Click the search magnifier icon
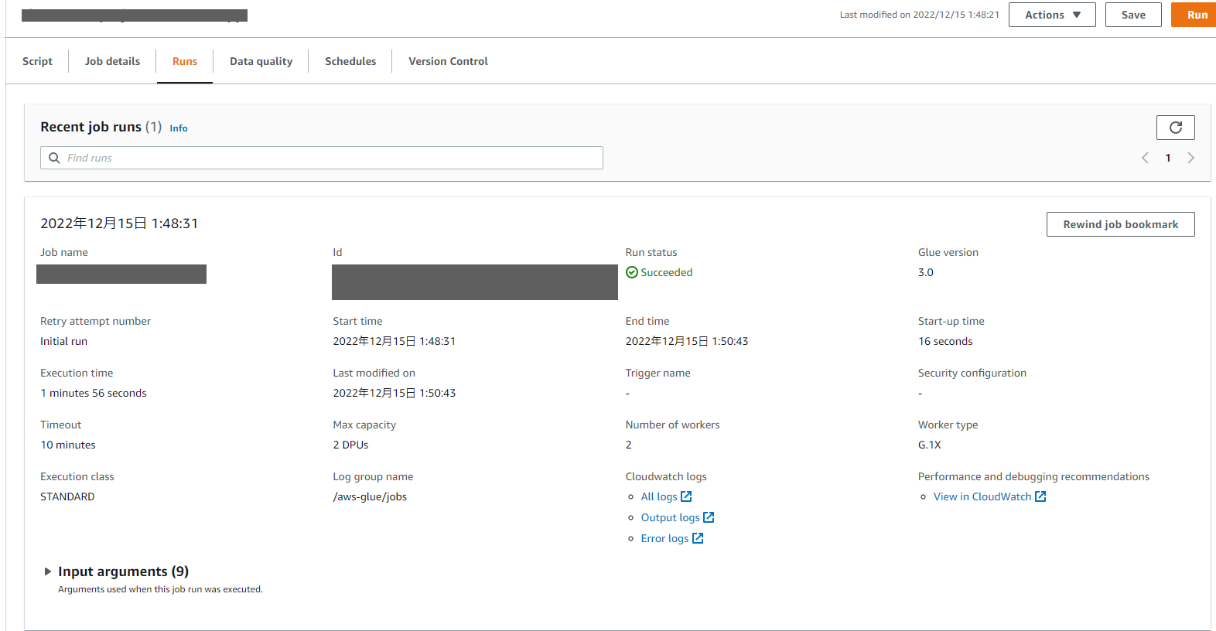1216x631 pixels. point(54,158)
